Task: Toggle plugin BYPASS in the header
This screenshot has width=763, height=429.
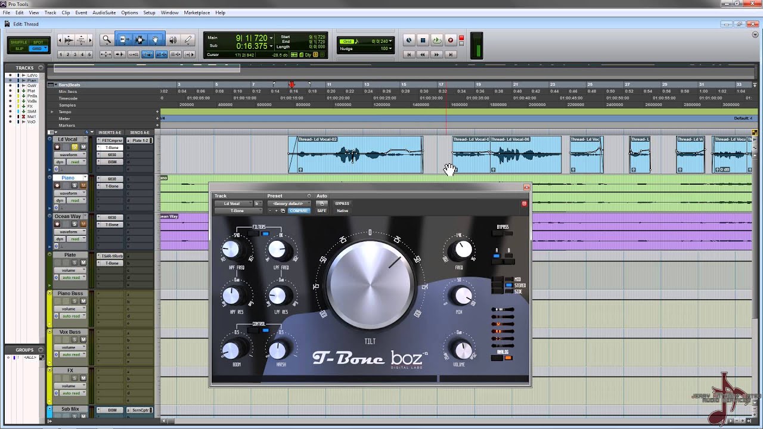Action: tap(342, 204)
